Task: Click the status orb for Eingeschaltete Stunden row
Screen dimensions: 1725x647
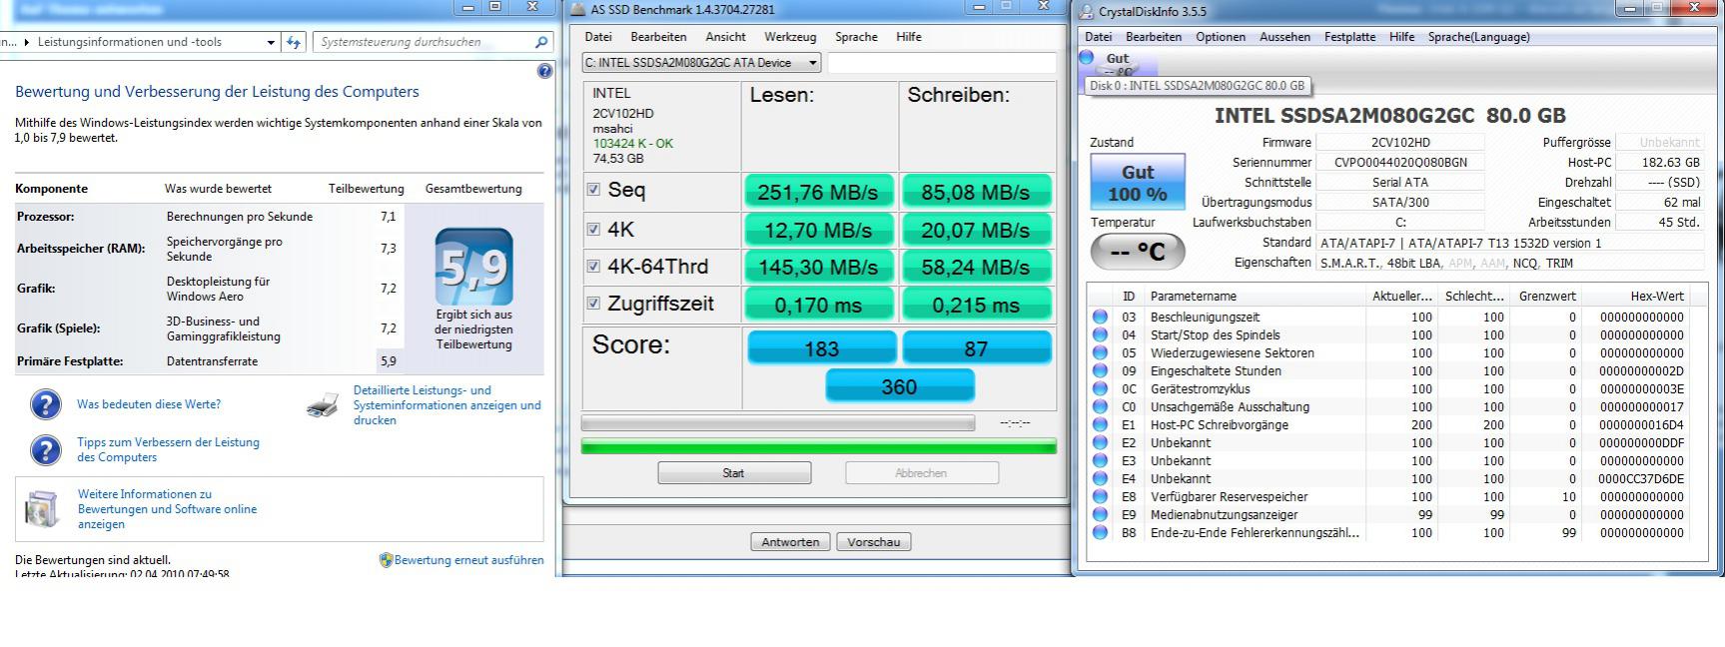Action: click(1100, 371)
